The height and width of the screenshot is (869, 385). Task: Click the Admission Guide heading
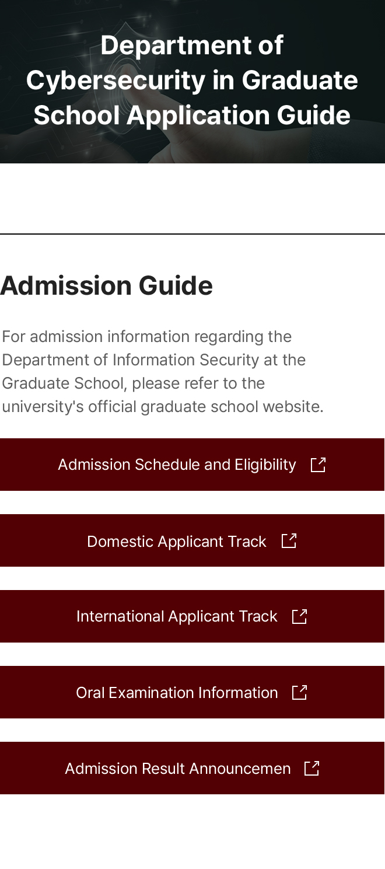coord(107,286)
